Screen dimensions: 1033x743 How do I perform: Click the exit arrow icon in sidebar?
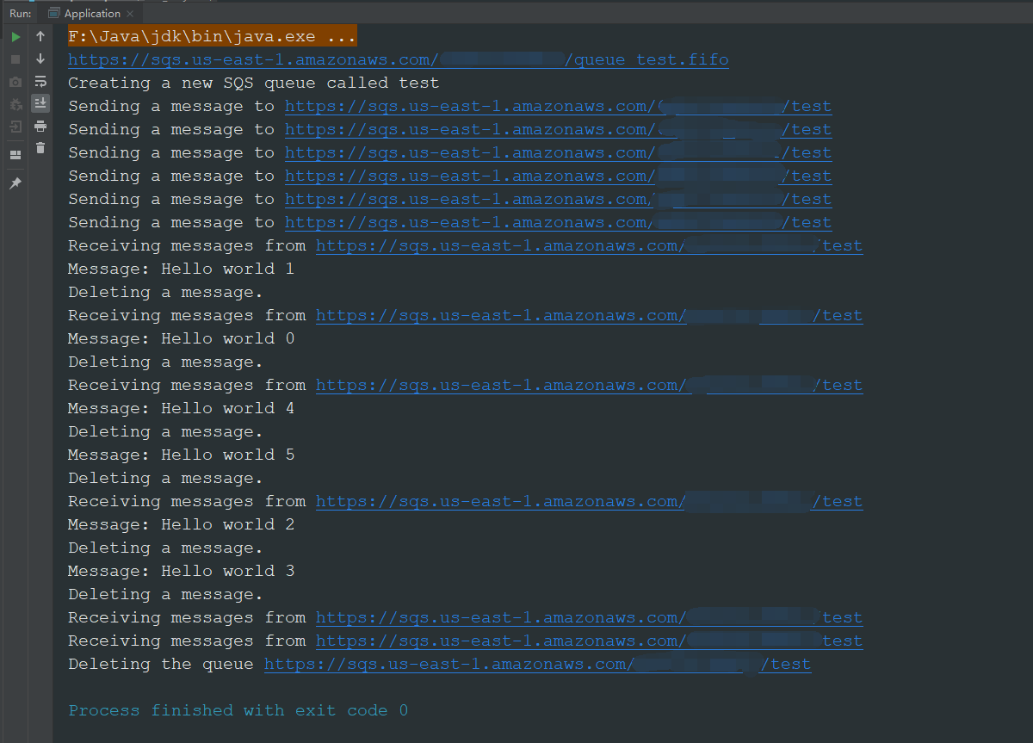point(15,127)
